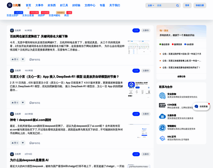
Task: Choose 微信登录 option
Action: [x=164, y=44]
